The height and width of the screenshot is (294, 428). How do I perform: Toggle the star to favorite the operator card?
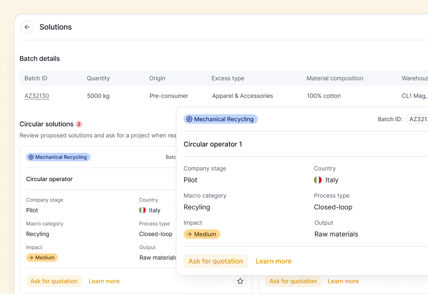240,281
